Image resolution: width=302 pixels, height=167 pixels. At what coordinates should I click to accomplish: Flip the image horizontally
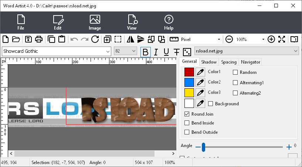coord(130,39)
